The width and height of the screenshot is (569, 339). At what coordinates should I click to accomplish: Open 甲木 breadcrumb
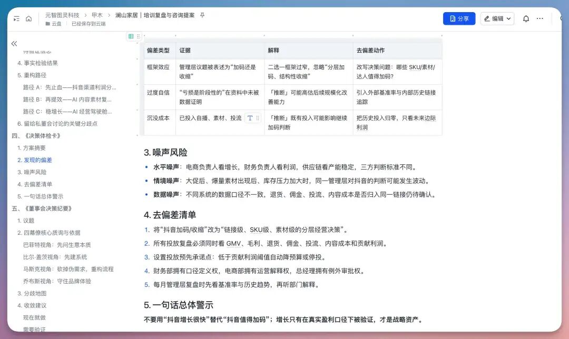[x=97, y=15]
